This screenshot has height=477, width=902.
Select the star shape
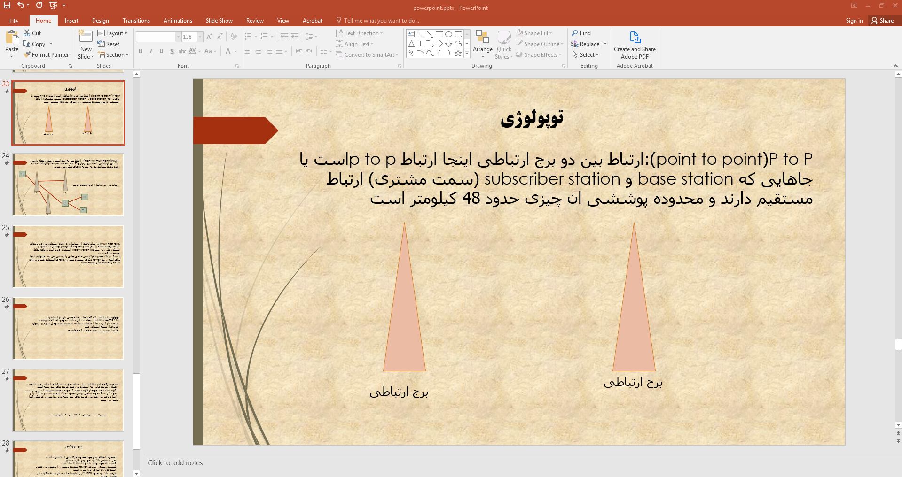tap(458, 53)
